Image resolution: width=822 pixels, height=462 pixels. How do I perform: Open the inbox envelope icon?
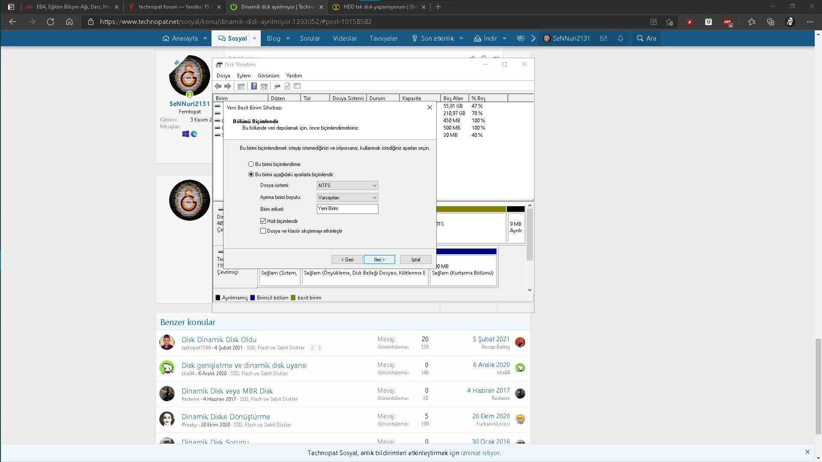point(603,38)
